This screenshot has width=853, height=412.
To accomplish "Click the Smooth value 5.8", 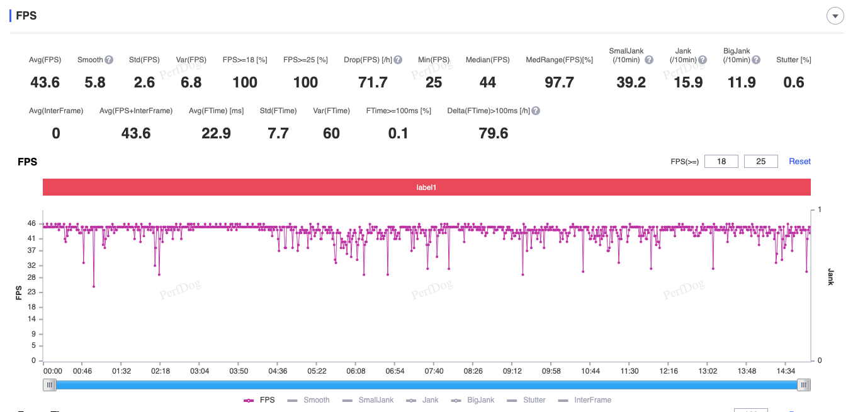I will (x=95, y=82).
